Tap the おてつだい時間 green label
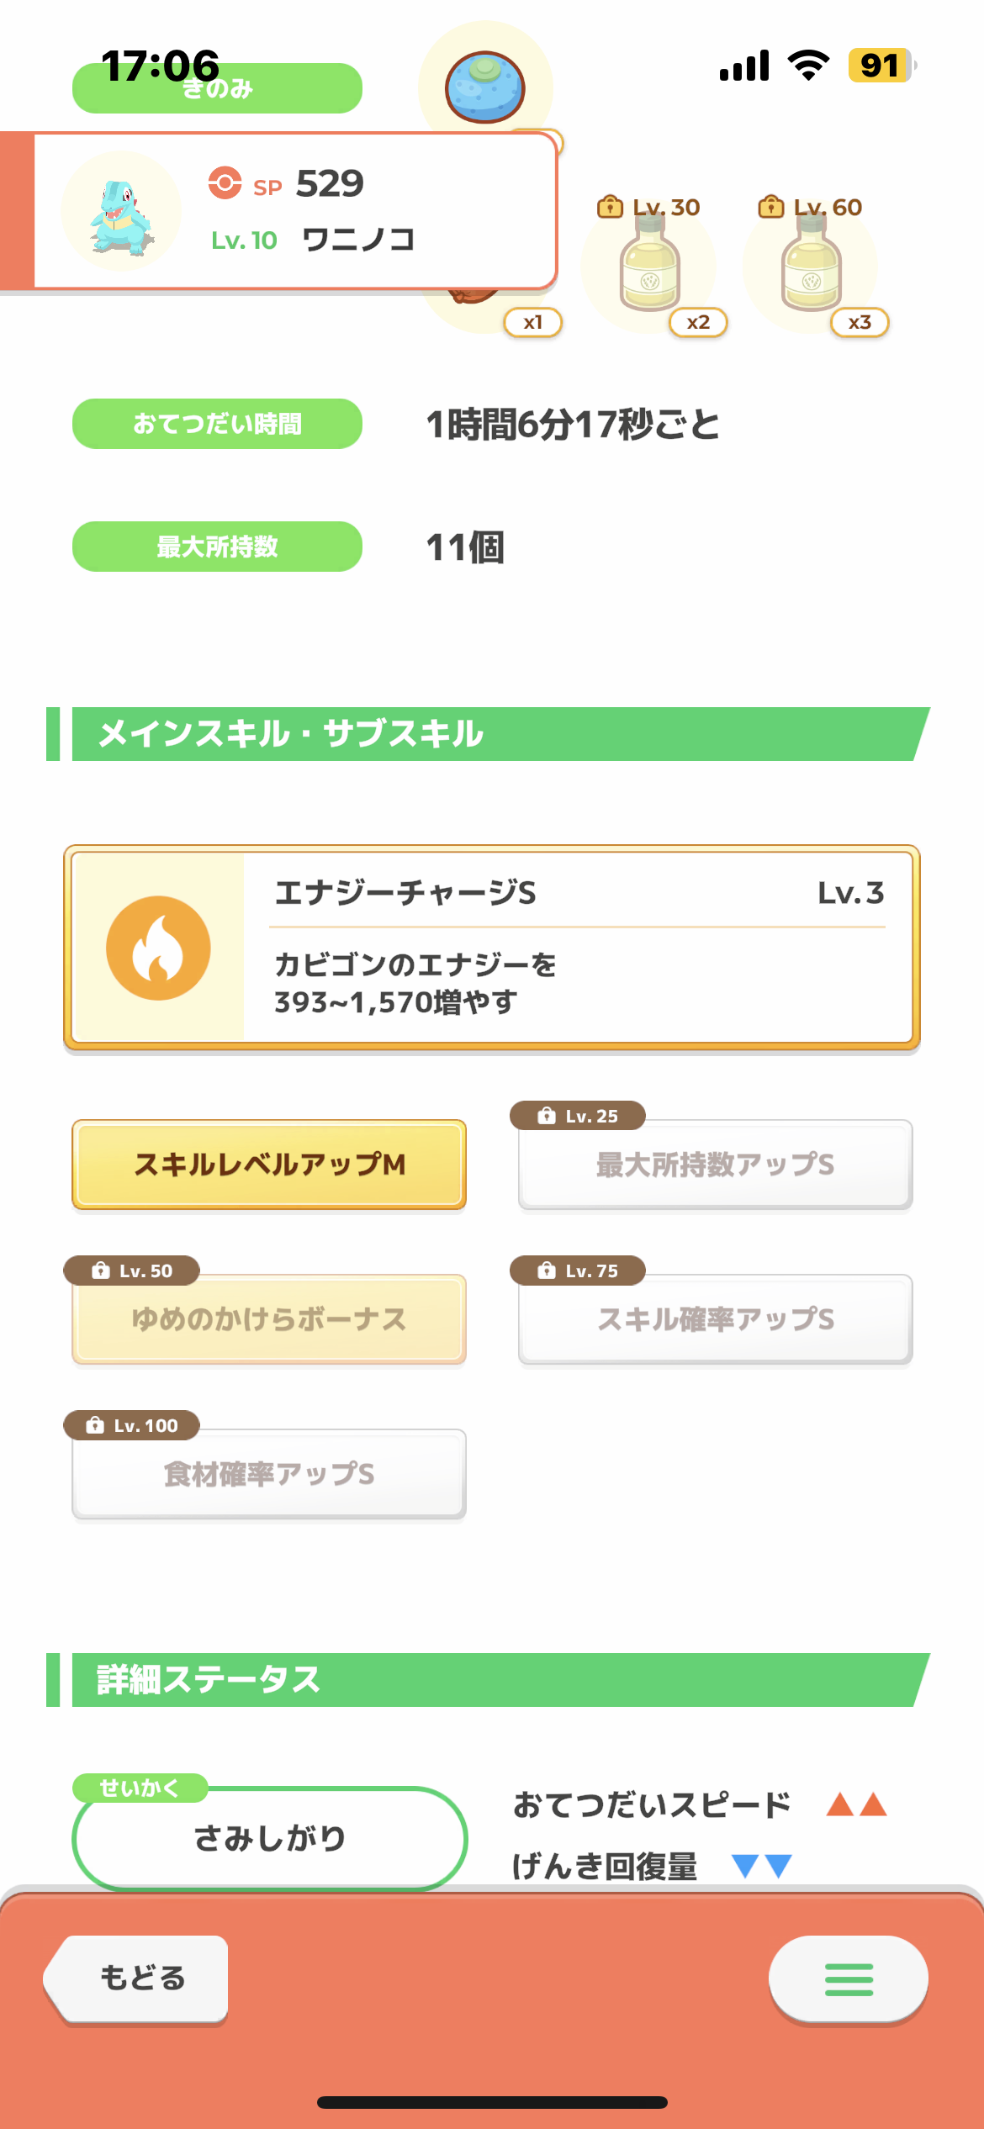Viewport: 984px width, 2129px height. pyautogui.click(x=217, y=424)
